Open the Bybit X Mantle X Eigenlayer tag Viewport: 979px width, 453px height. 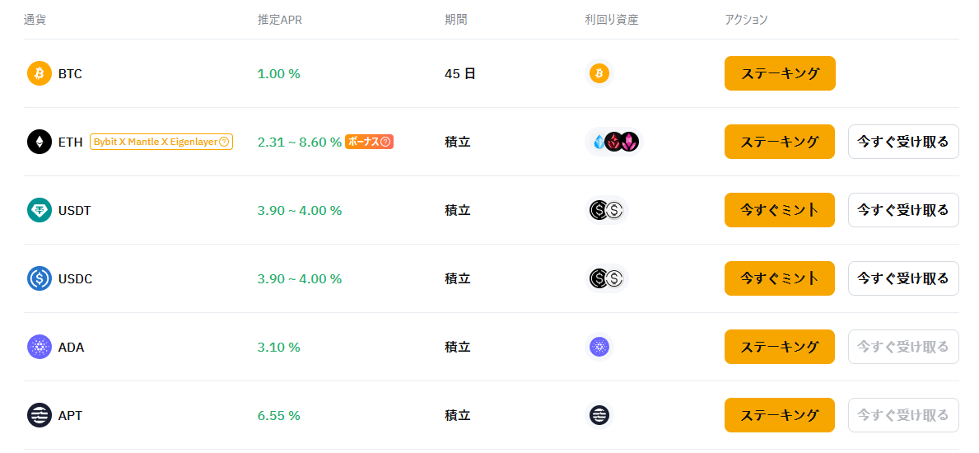coord(161,142)
